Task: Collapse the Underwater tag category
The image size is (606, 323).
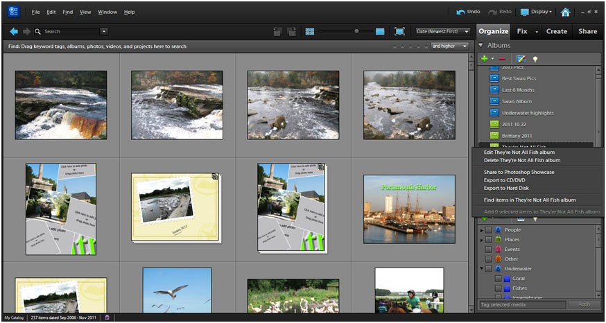Action: [x=482, y=268]
